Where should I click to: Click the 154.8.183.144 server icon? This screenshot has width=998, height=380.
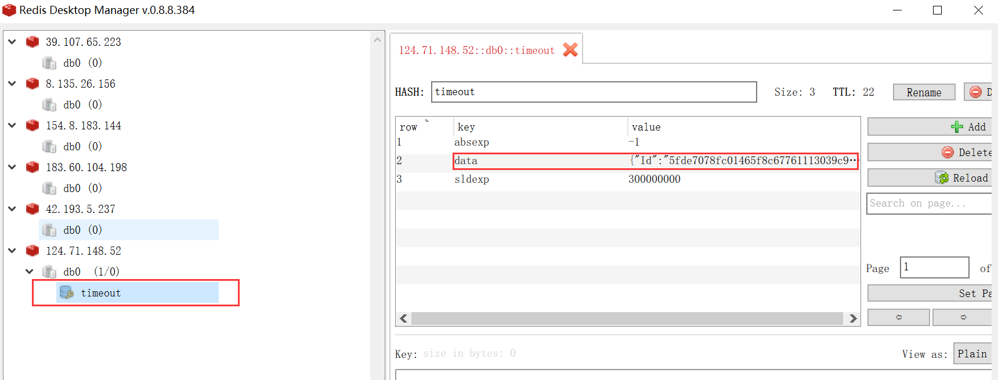(x=32, y=125)
